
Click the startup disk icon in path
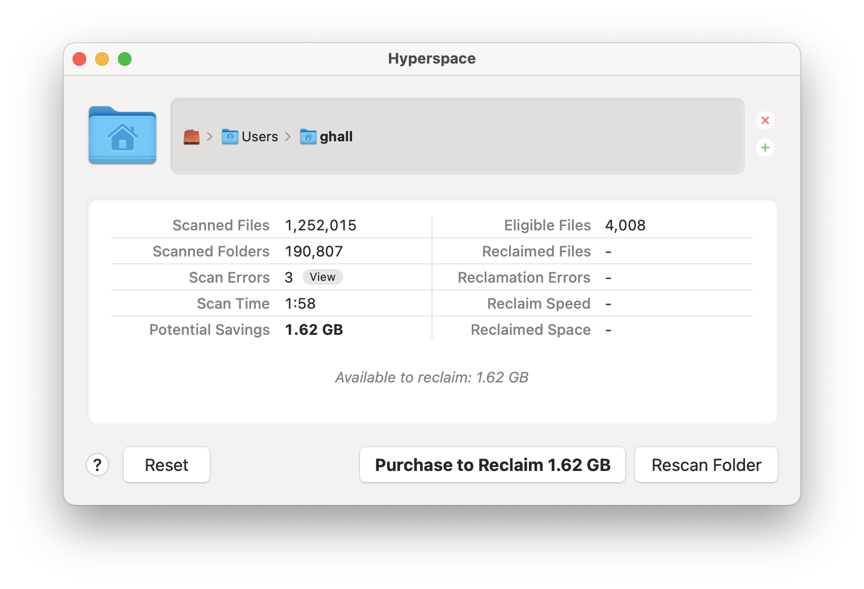point(192,137)
